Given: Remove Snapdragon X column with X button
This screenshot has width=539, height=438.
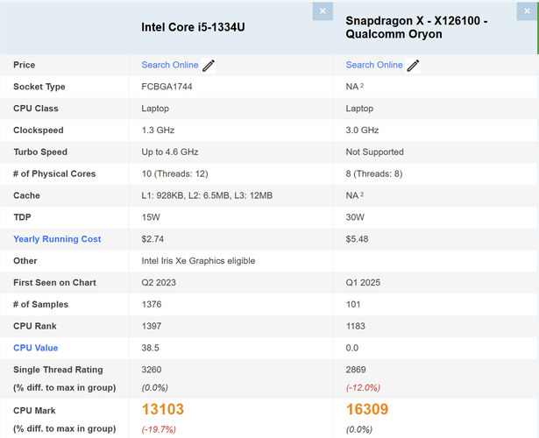Looking at the screenshot, I should tap(527, 11).
